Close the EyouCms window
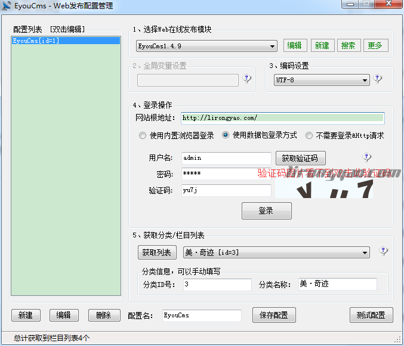 [389, 4]
